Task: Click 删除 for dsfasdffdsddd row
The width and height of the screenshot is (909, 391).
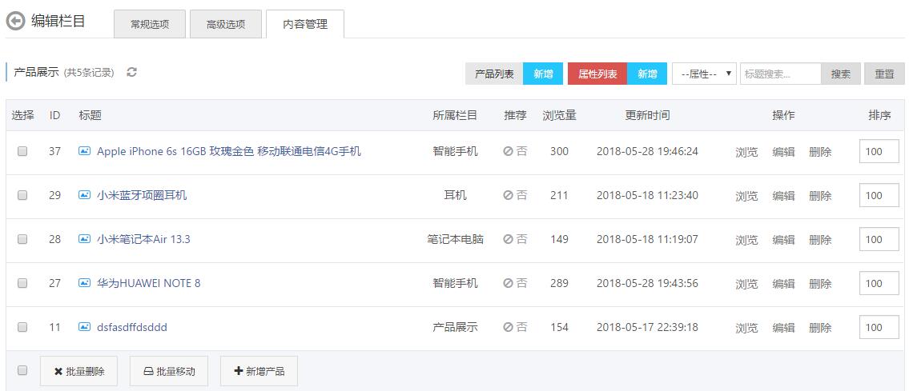Action: (820, 328)
